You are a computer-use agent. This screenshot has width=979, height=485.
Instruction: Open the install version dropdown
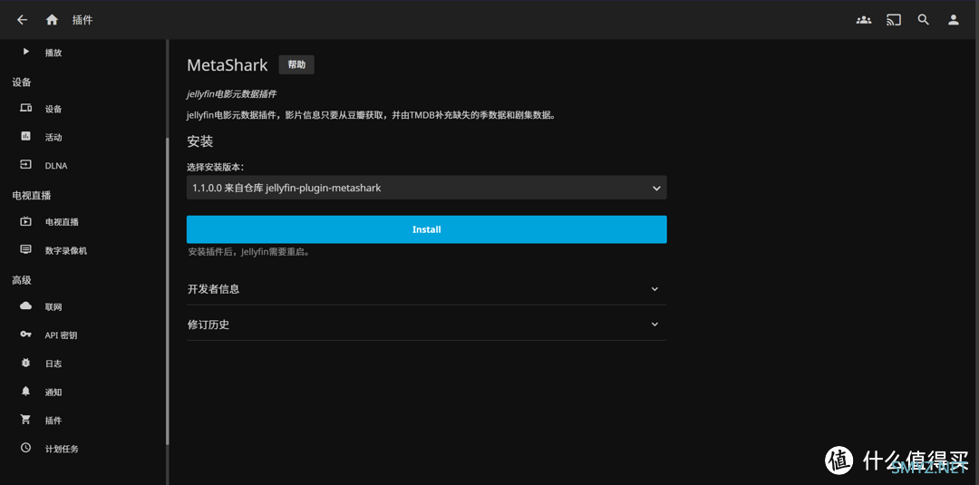pos(426,188)
